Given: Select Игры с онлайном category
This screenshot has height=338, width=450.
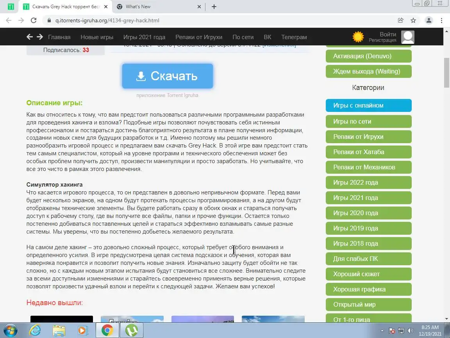Looking at the screenshot, I should pyautogui.click(x=368, y=106).
